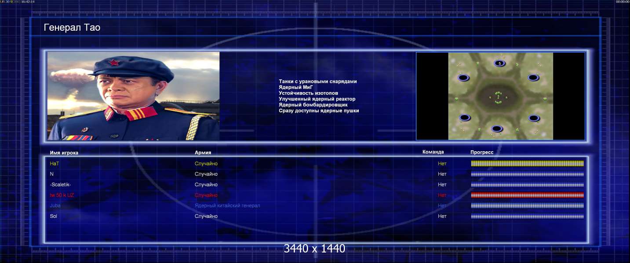Click the "Генерал Тао" title
The width and height of the screenshot is (630, 263).
[x=72, y=28]
